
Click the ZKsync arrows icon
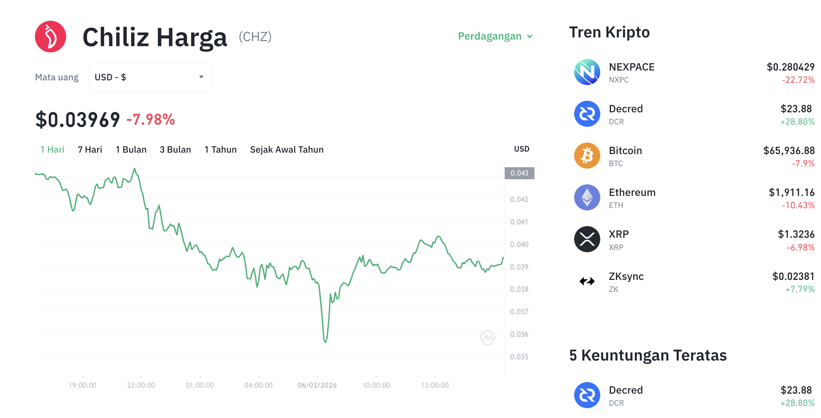point(586,281)
